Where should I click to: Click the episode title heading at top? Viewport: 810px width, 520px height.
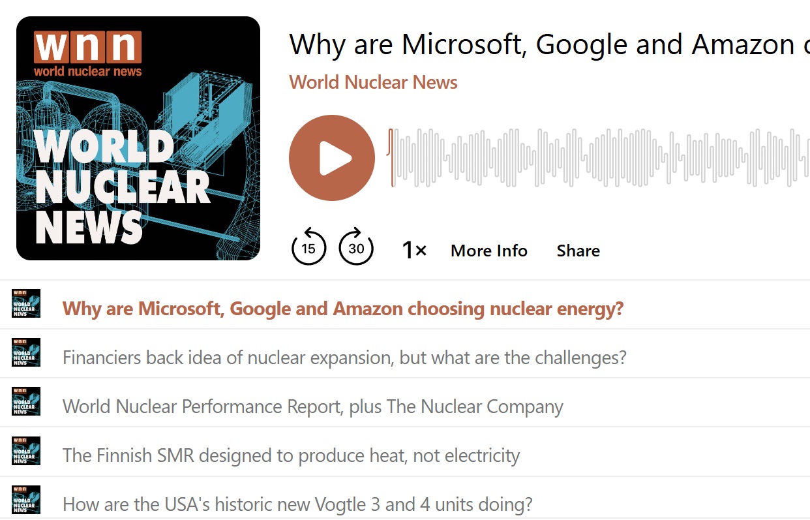(550, 45)
